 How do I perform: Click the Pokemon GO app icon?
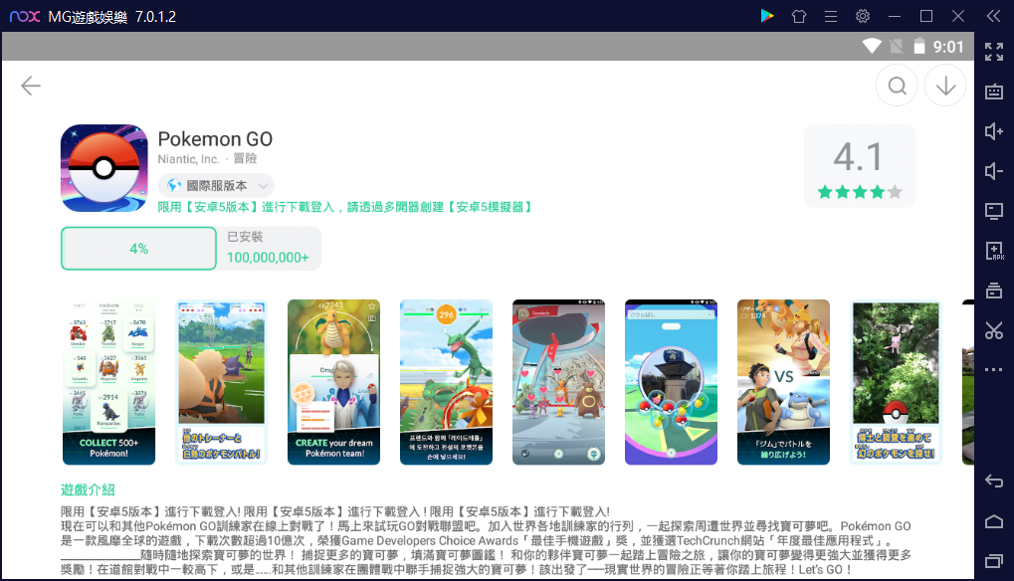104,168
